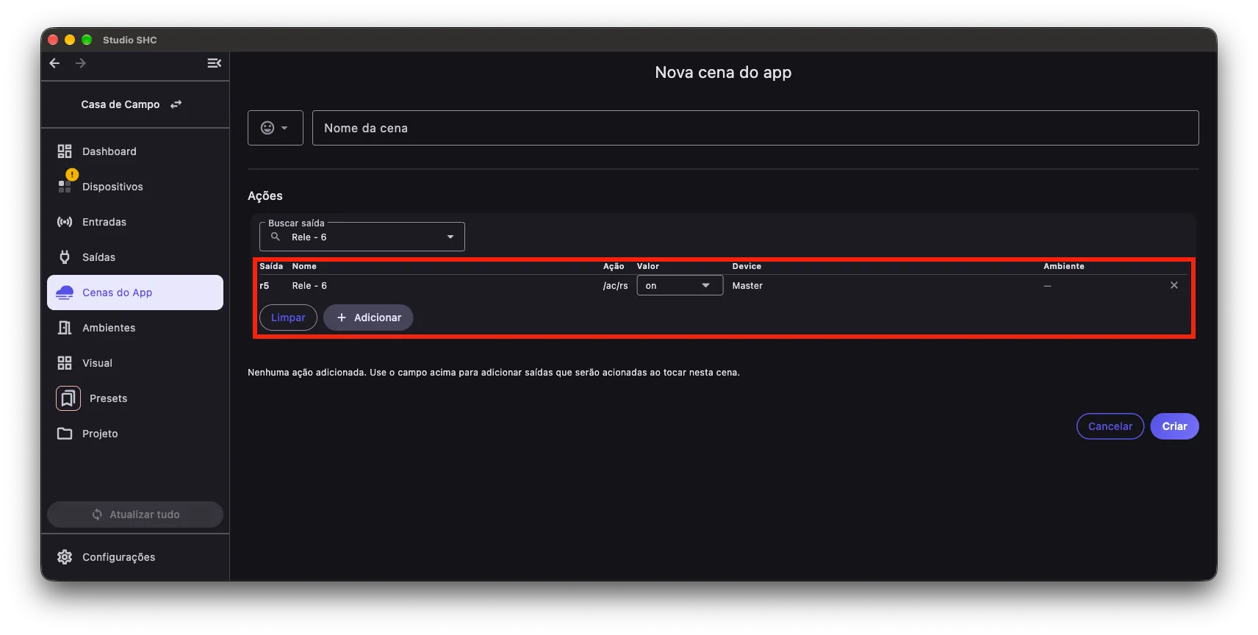1258x635 pixels.
Task: Open Configurações settings
Action: pos(135,557)
